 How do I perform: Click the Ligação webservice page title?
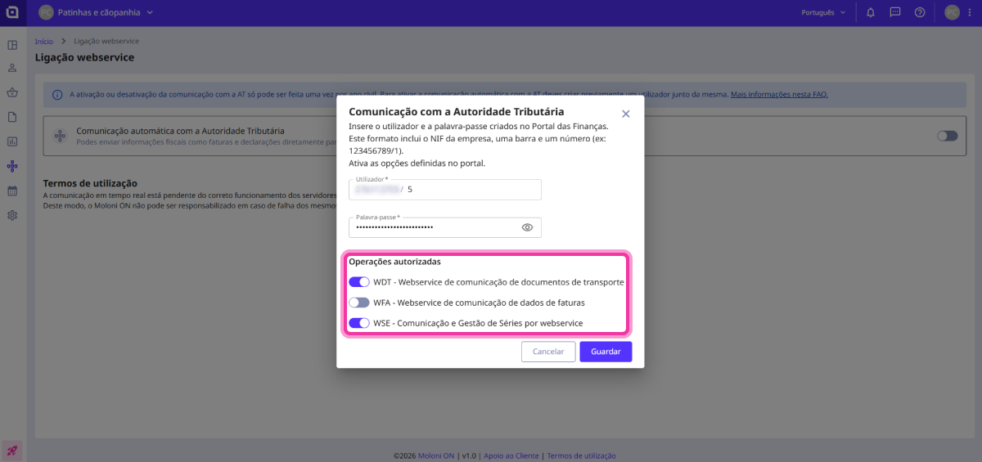pyautogui.click(x=84, y=58)
